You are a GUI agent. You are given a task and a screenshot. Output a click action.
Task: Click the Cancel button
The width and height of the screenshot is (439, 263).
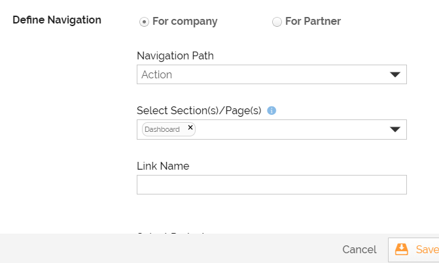(359, 249)
